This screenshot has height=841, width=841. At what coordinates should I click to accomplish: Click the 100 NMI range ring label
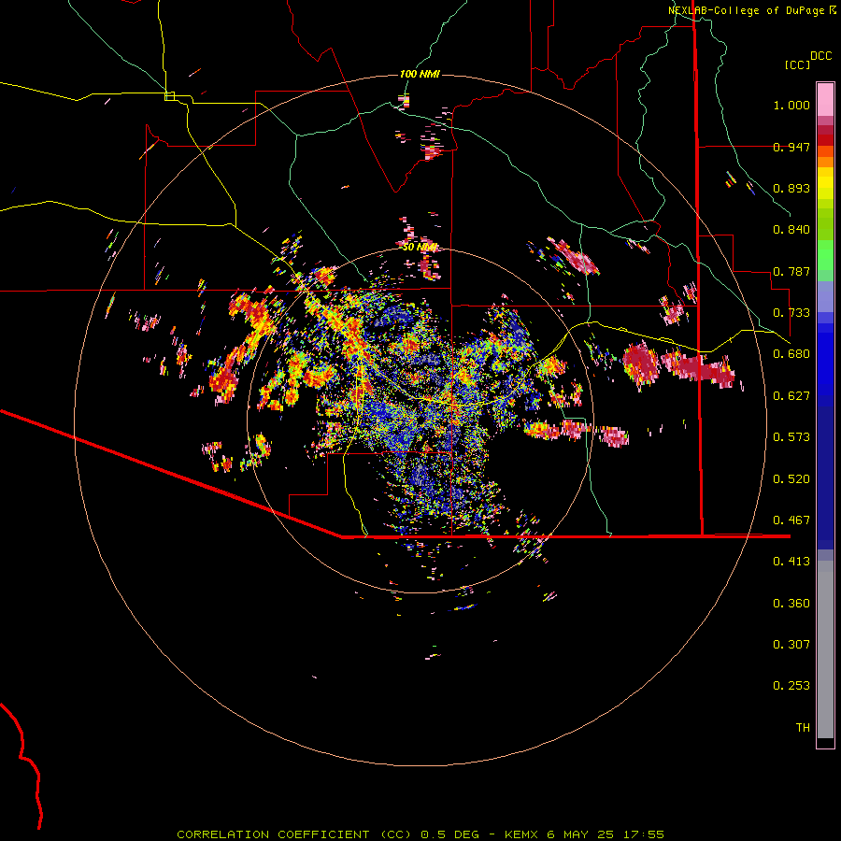coord(420,74)
